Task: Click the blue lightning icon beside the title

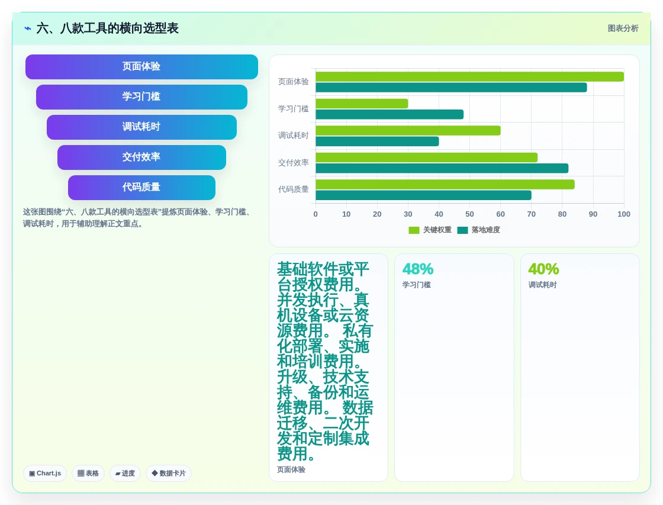Action: click(x=28, y=28)
